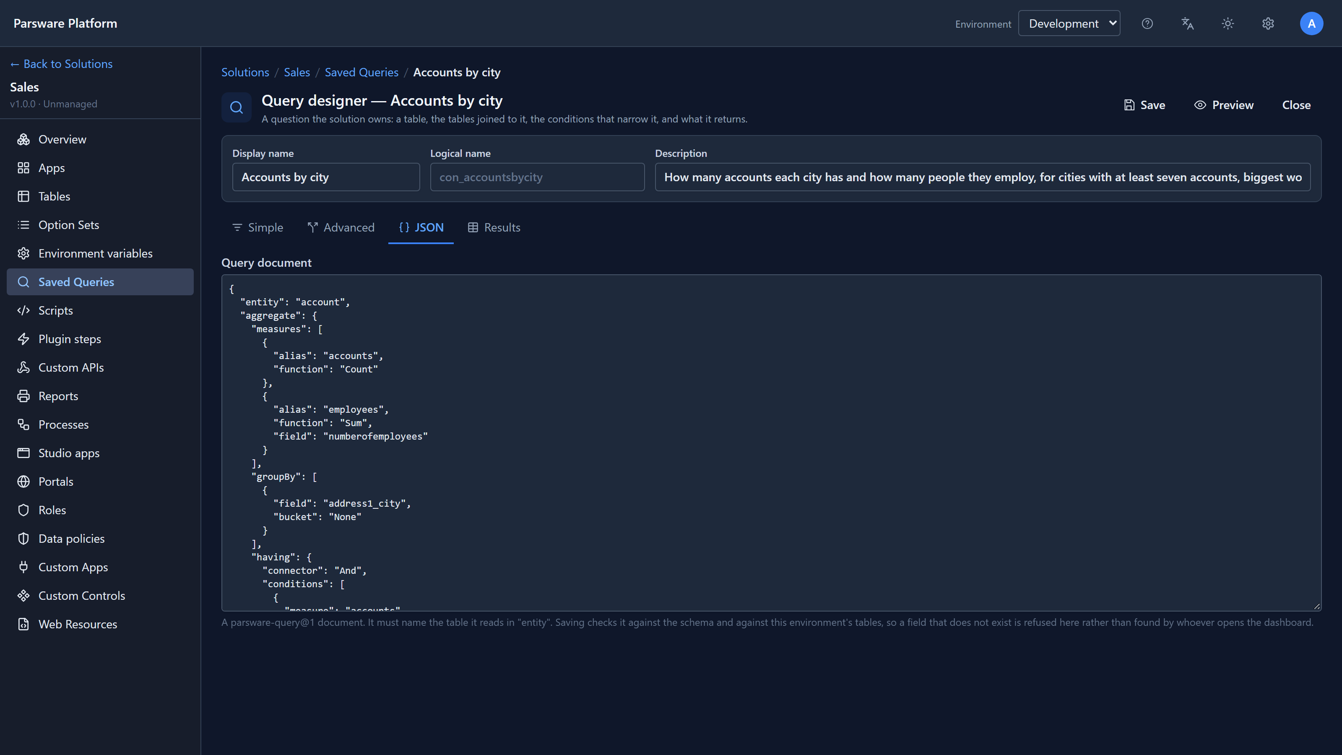Screen dimensions: 1342x755
Task: Expand the Environment Development dropdown
Action: click(x=1069, y=23)
